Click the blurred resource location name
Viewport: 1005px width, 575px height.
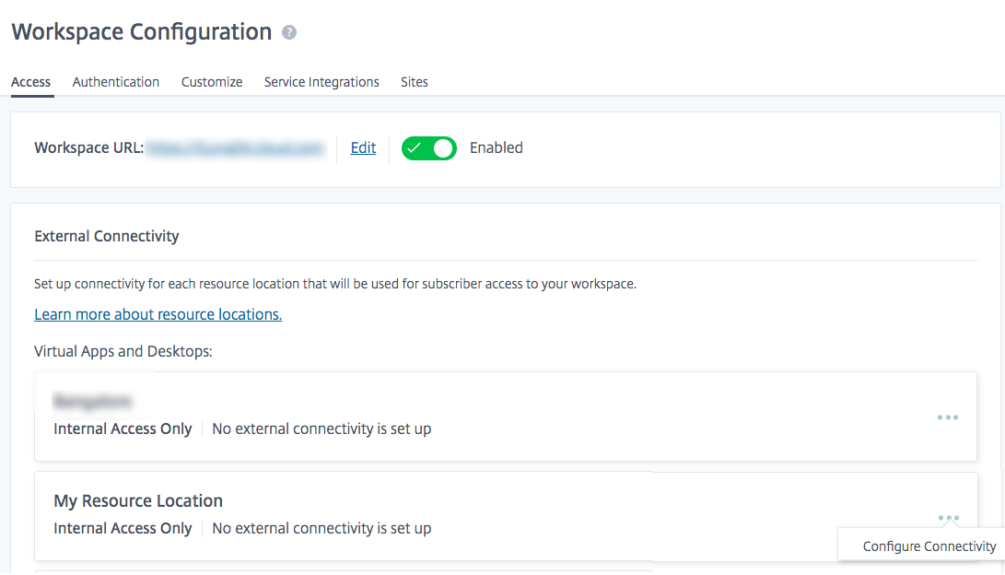pos(93,401)
